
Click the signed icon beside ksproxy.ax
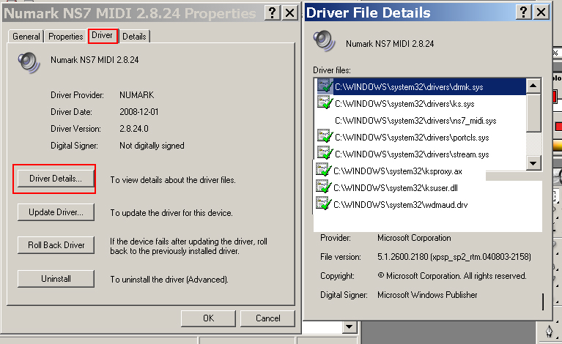[323, 171]
